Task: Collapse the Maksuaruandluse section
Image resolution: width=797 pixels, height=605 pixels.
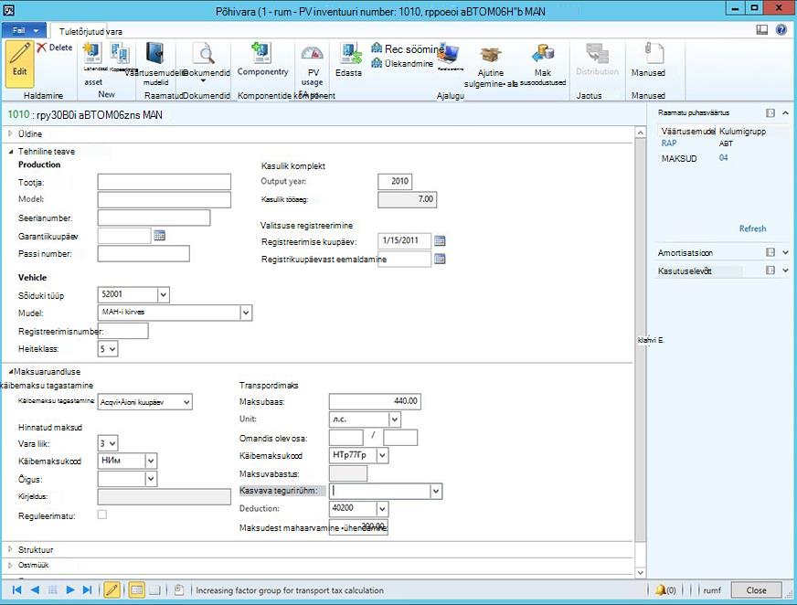Action: click(11, 372)
